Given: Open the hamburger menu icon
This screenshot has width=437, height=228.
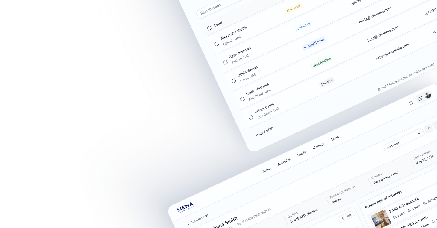Looking at the screenshot, I should (x=420, y=99).
